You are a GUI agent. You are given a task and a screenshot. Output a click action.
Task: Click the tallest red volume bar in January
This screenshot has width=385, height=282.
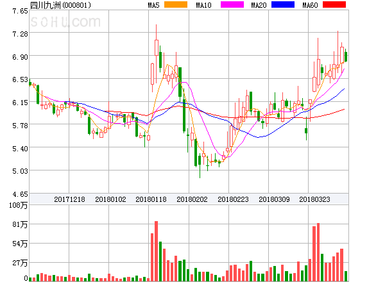pyautogui.click(x=156, y=251)
